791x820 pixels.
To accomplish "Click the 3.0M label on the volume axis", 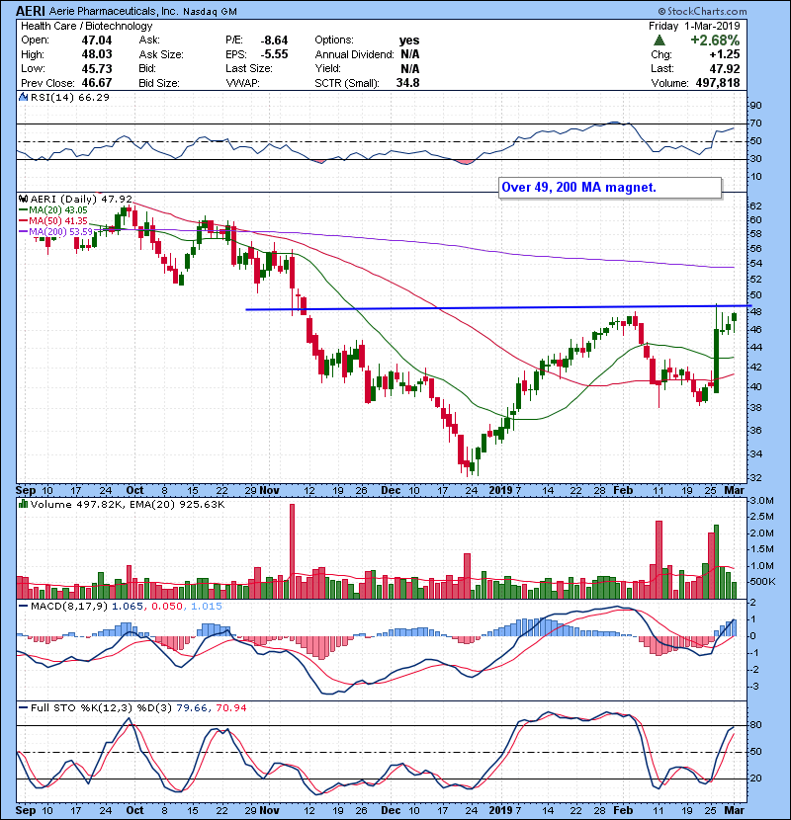I will coord(762,501).
